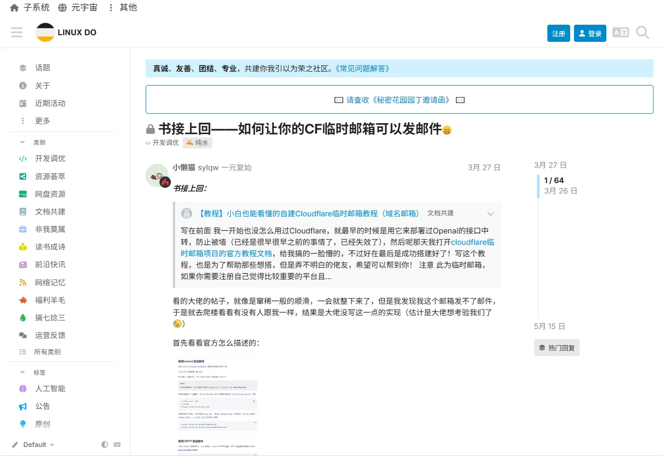The height and width of the screenshot is (456, 663).
Task: Expand the quoted post chevron
Action: 491,214
